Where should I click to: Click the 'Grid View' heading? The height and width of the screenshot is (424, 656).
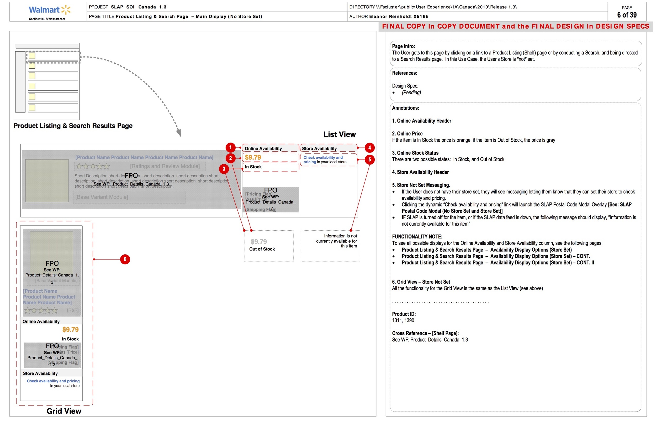pos(64,411)
